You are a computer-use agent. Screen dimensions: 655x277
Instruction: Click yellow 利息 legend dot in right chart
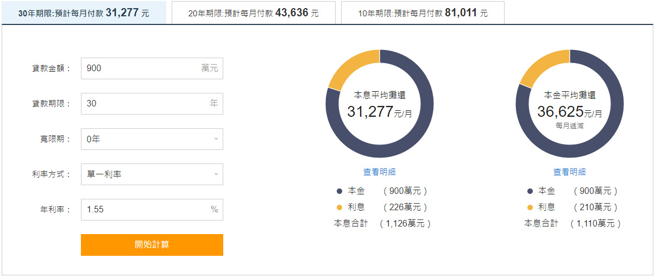point(530,207)
